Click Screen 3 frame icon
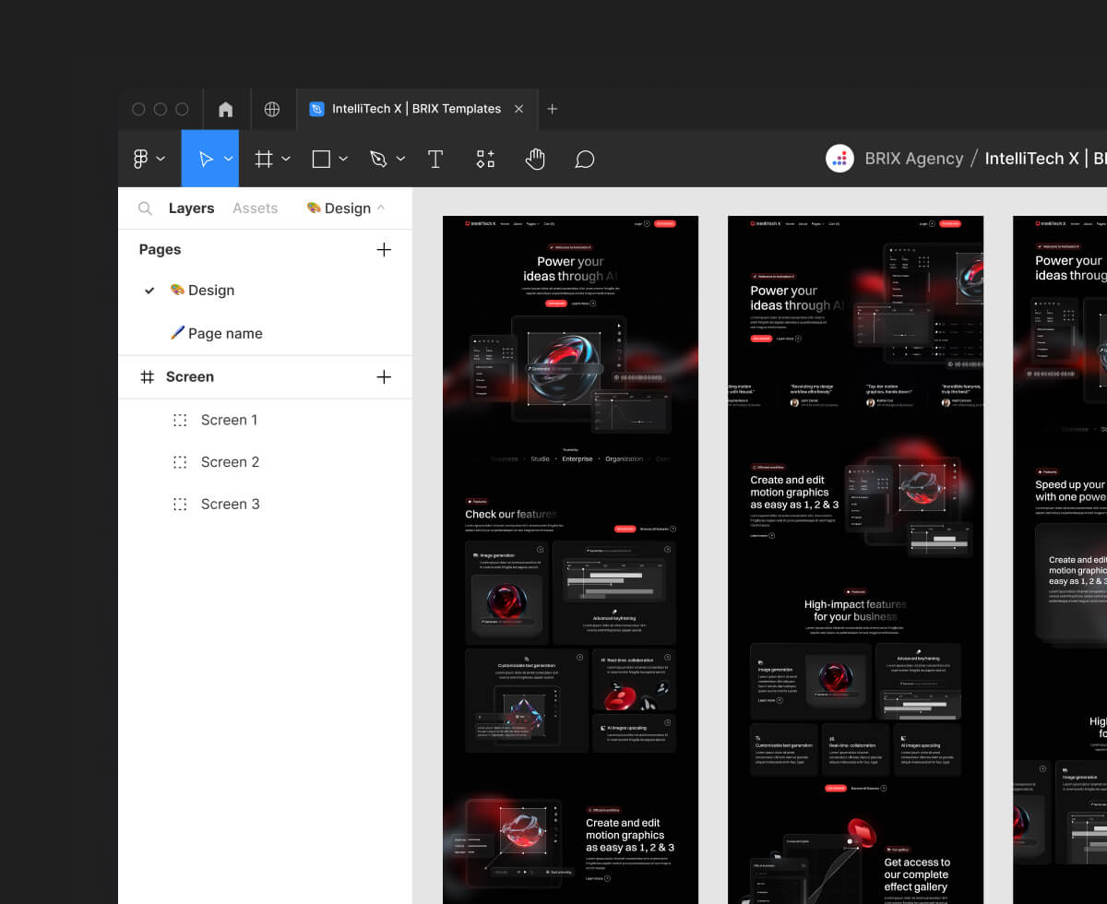This screenshot has width=1107, height=904. (180, 504)
